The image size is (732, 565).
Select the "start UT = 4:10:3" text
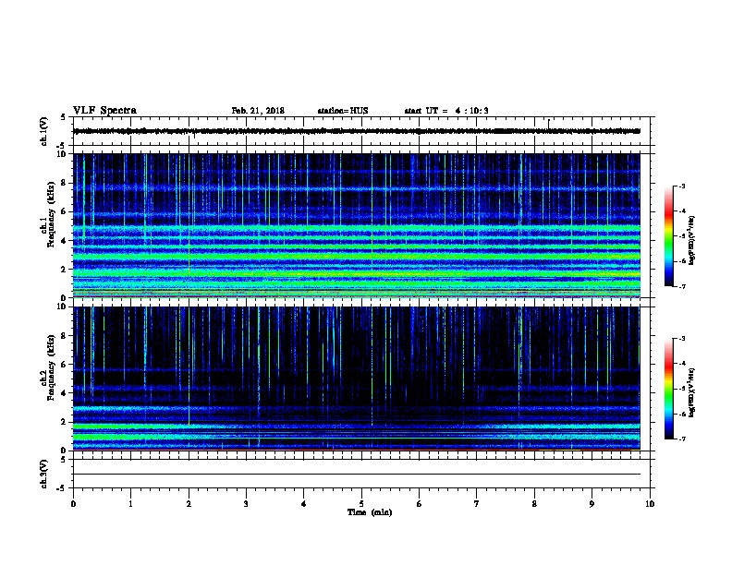point(445,111)
